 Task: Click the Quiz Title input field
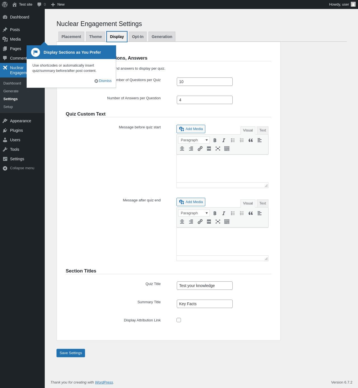point(205,286)
